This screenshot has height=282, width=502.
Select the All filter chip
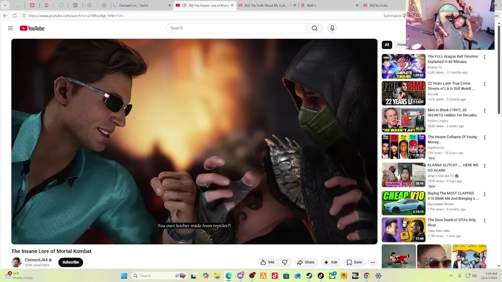(387, 45)
